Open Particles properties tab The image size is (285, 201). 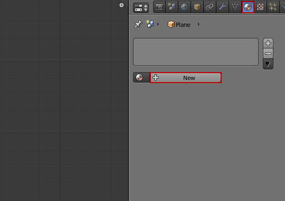273,7
